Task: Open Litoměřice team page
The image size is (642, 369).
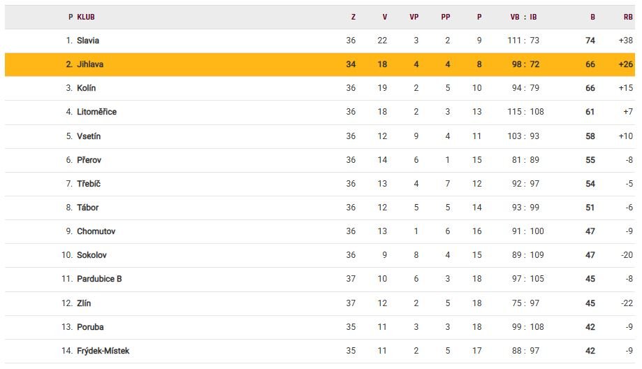Action: [x=96, y=112]
